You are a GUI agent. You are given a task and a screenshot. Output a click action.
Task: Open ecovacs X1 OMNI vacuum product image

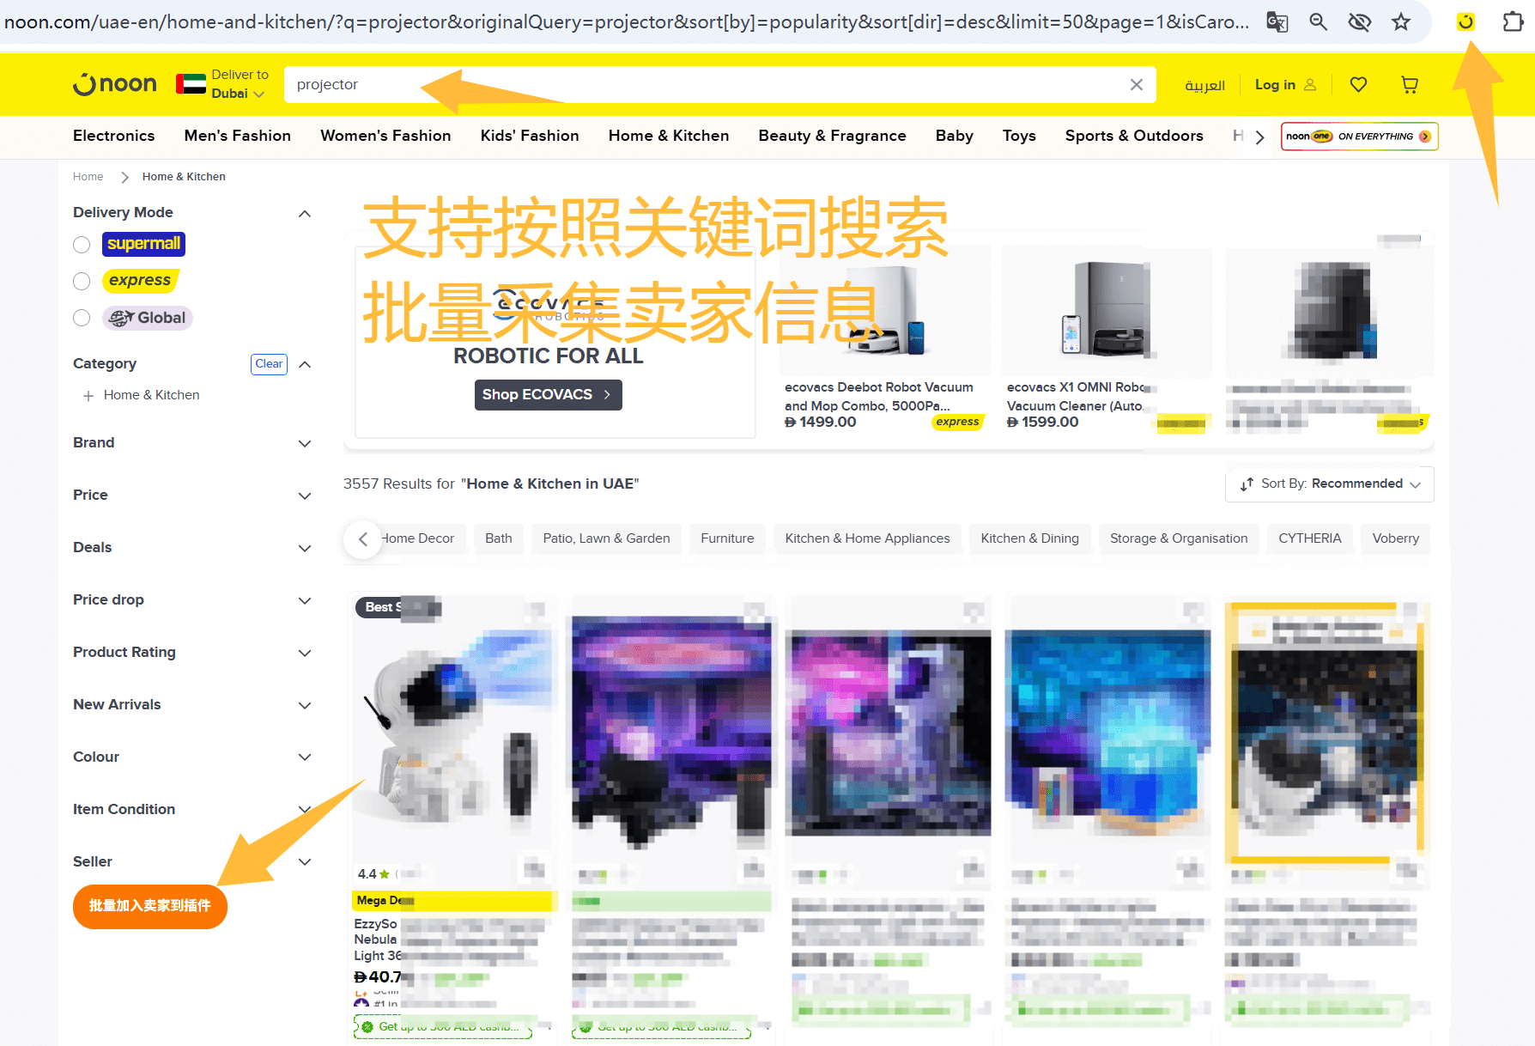(1107, 311)
